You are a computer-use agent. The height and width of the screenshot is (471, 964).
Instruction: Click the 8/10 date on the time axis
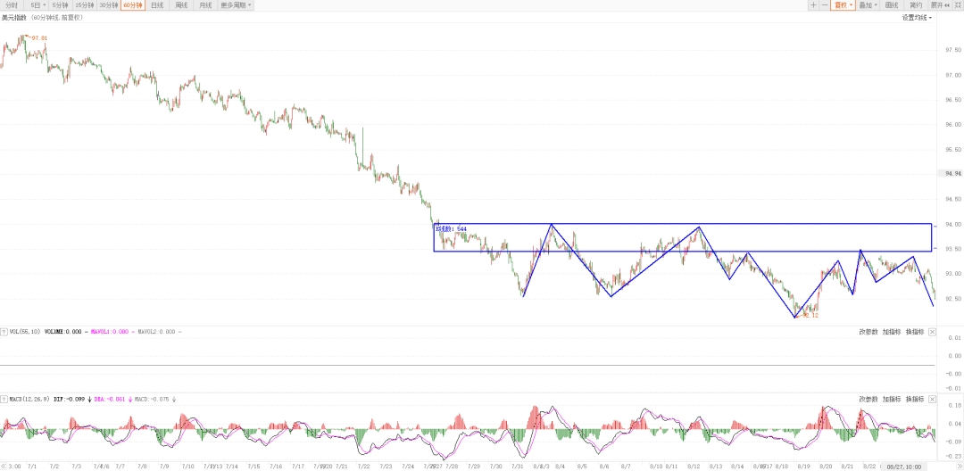pyautogui.click(x=656, y=467)
